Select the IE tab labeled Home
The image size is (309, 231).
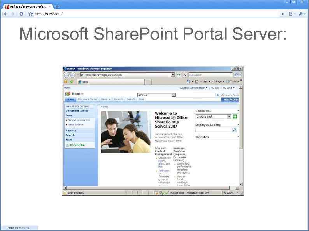coord(111,82)
